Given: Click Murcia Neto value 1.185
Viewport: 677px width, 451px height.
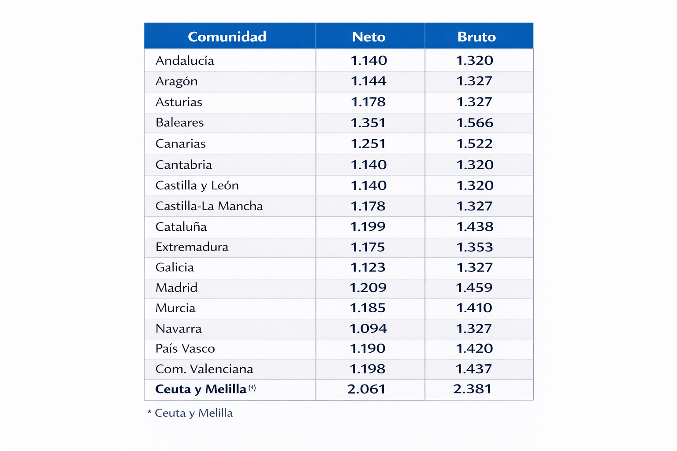Looking at the screenshot, I should pyautogui.click(x=368, y=308).
